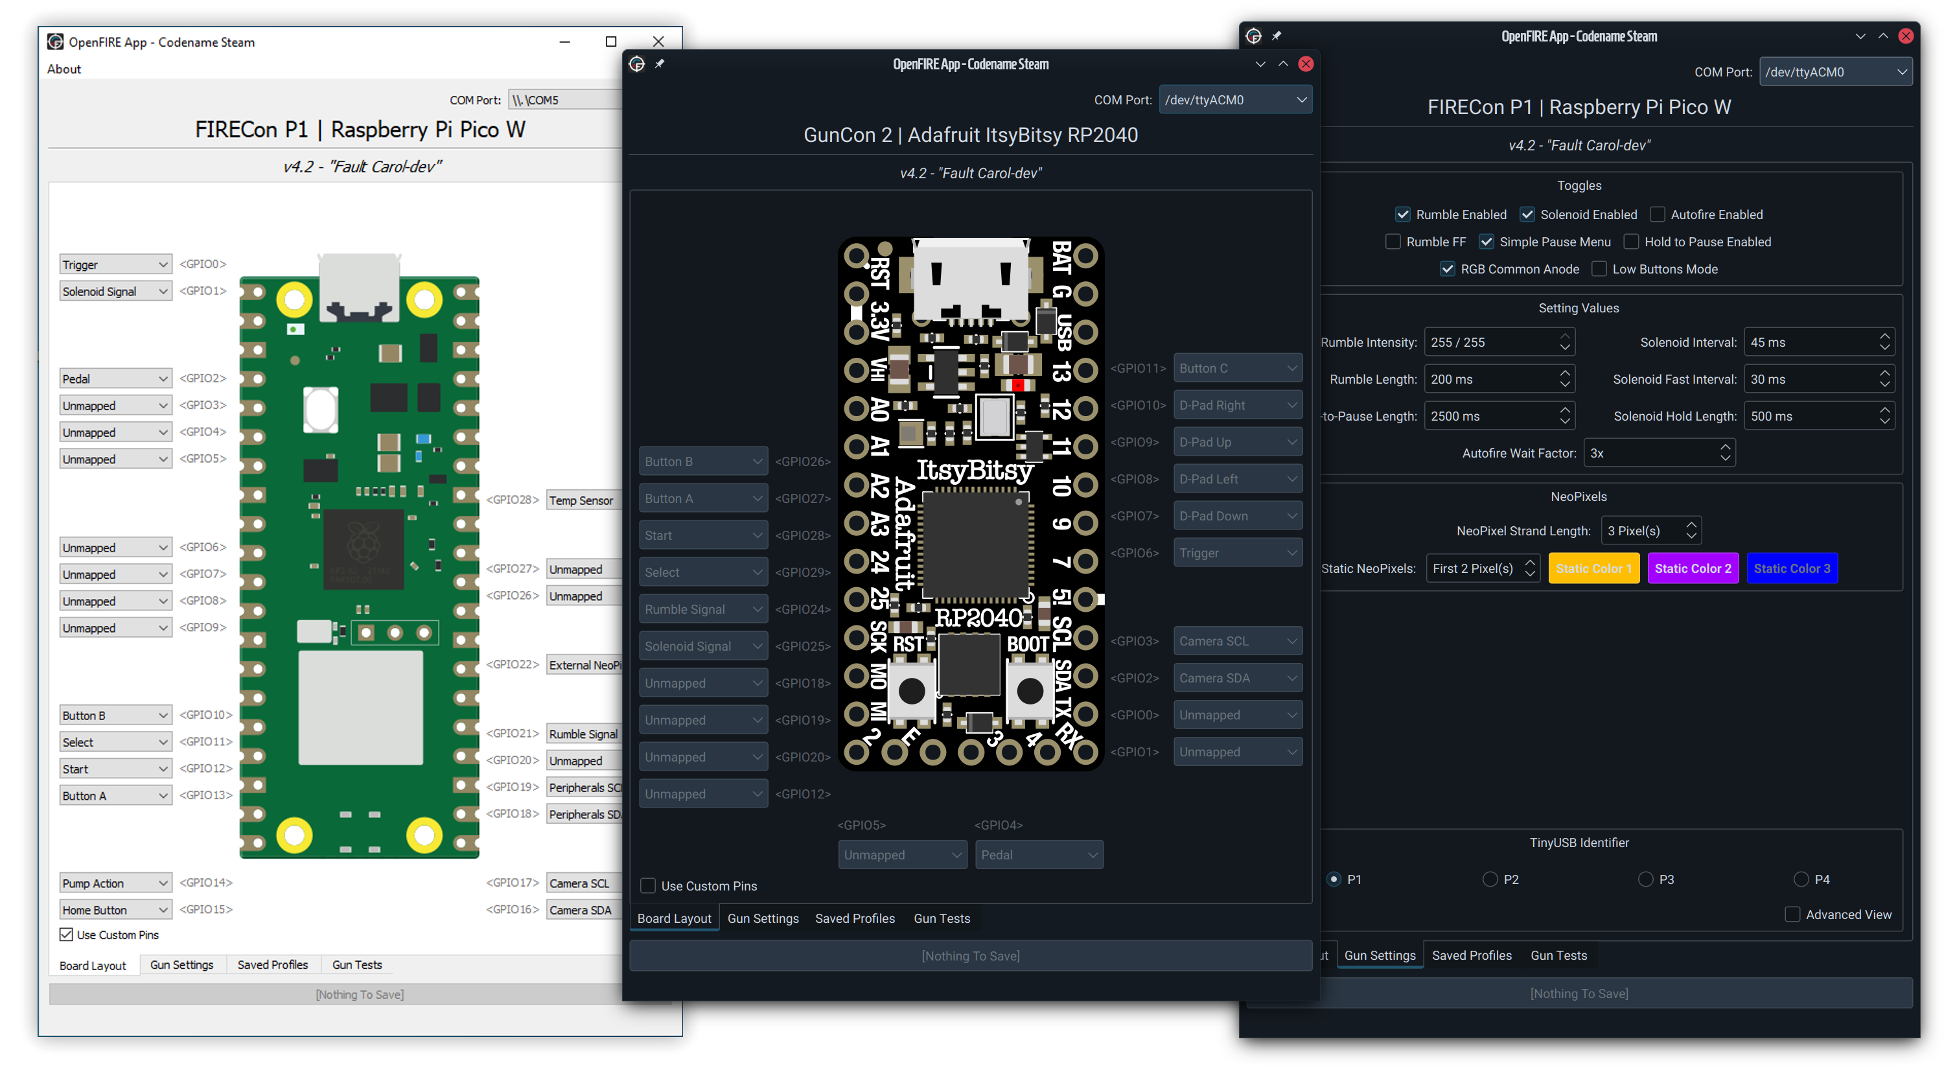Check the Advanced View checkbox

[1792, 914]
